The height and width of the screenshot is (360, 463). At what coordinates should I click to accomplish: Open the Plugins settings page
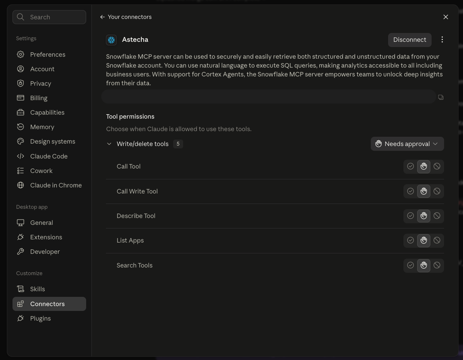pos(49,318)
